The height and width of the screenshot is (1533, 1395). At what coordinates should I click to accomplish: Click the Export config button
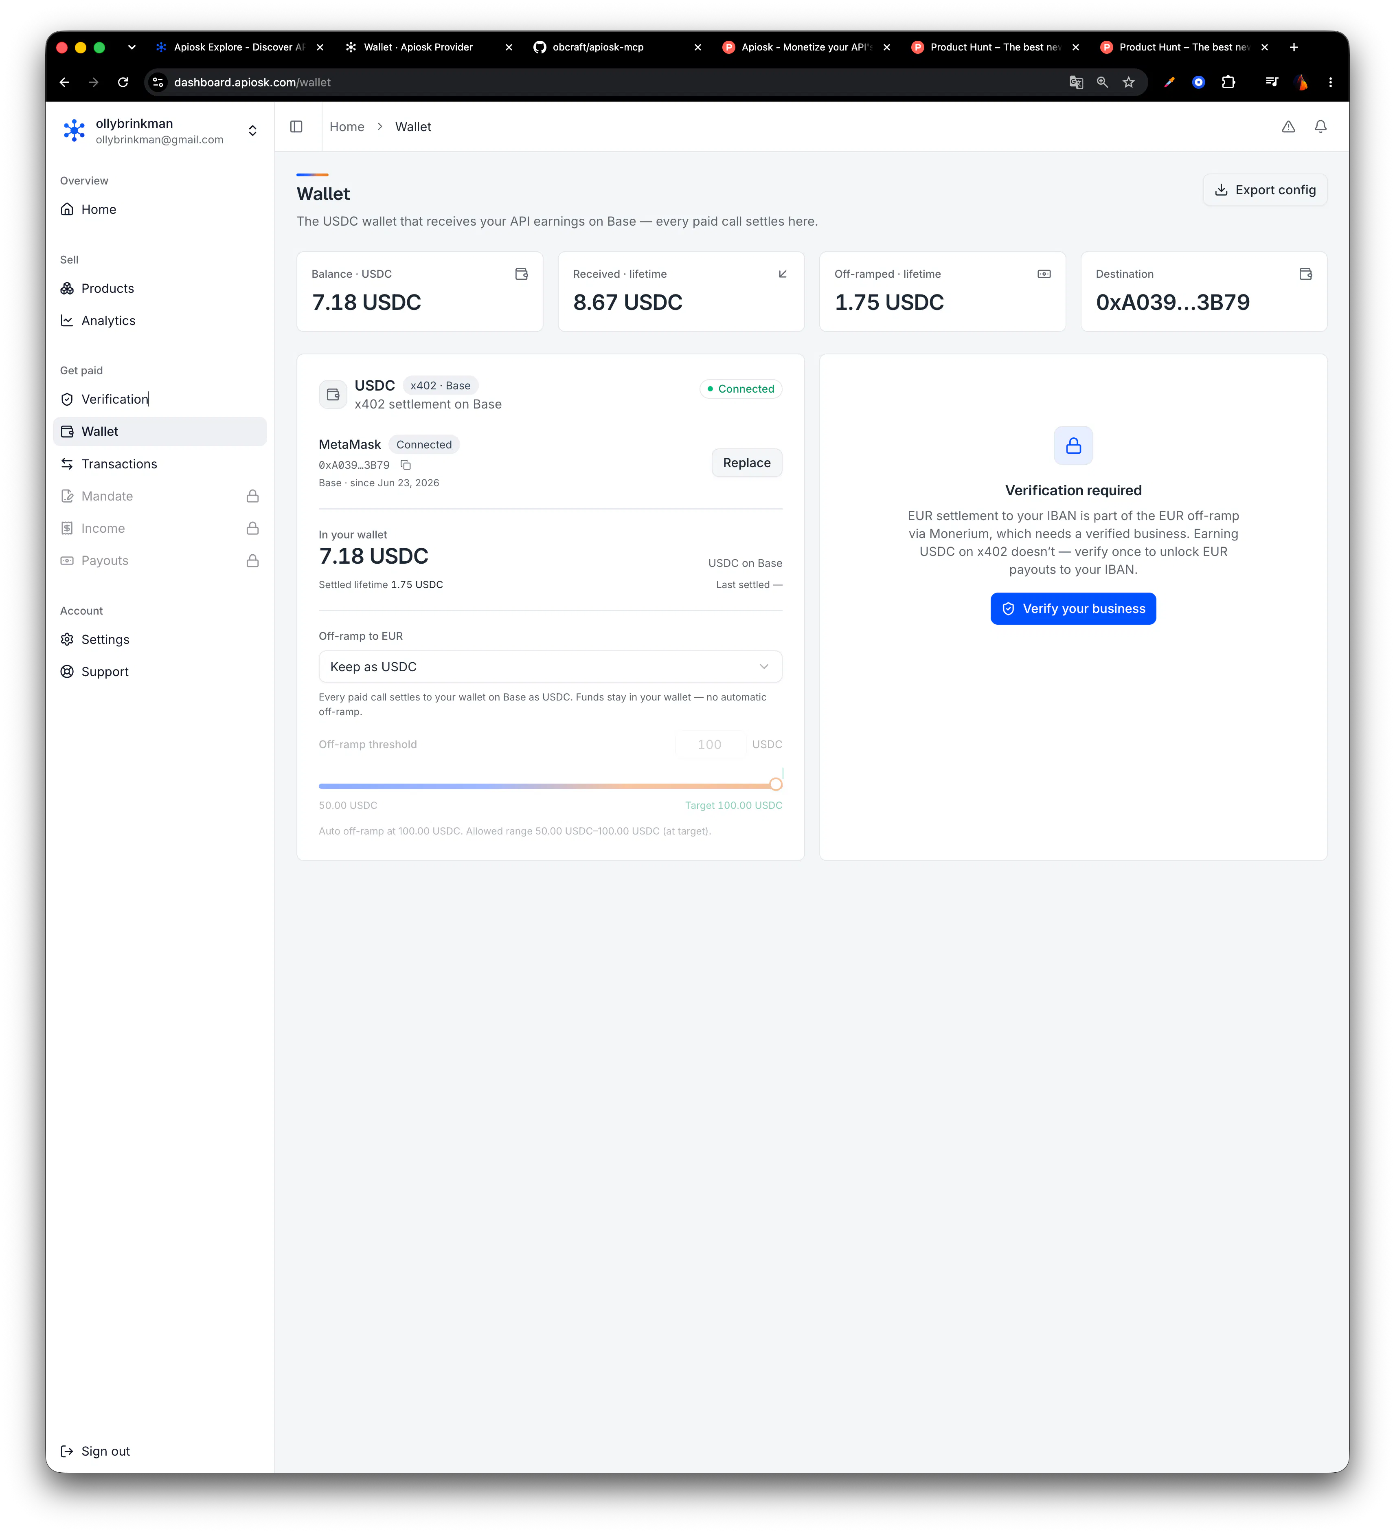point(1264,190)
